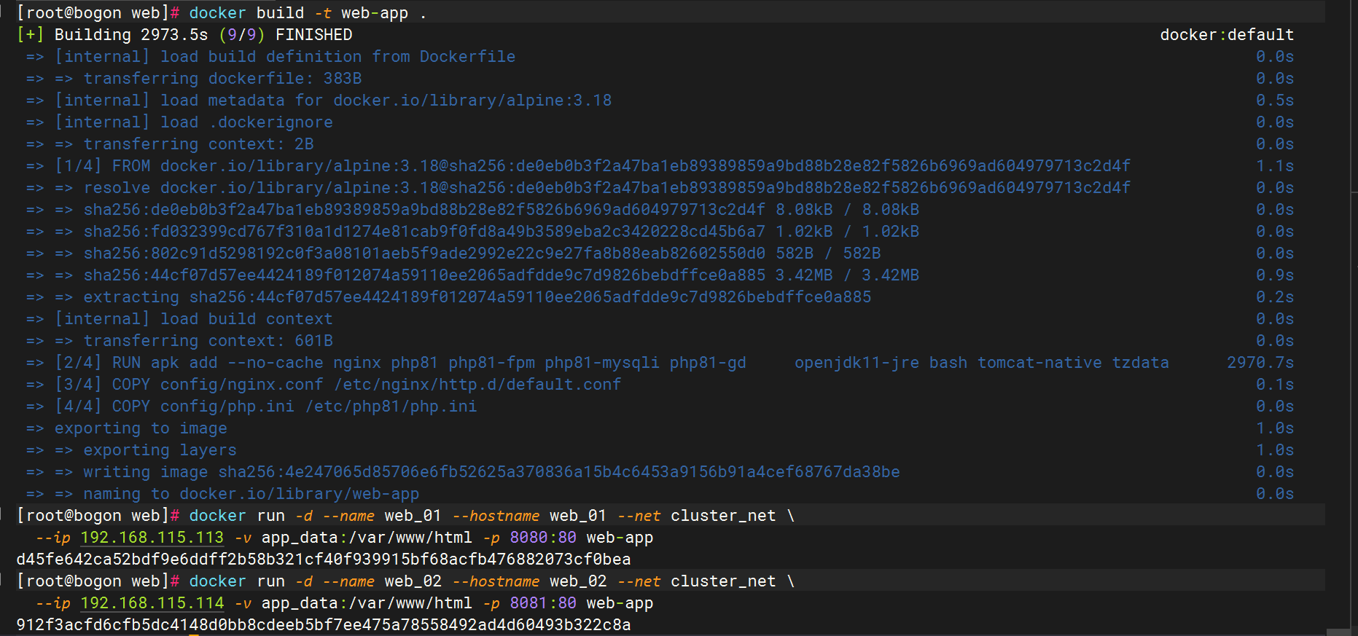Select container ID starting with 912f3acf
This screenshot has width=1358, height=636.
click(324, 625)
